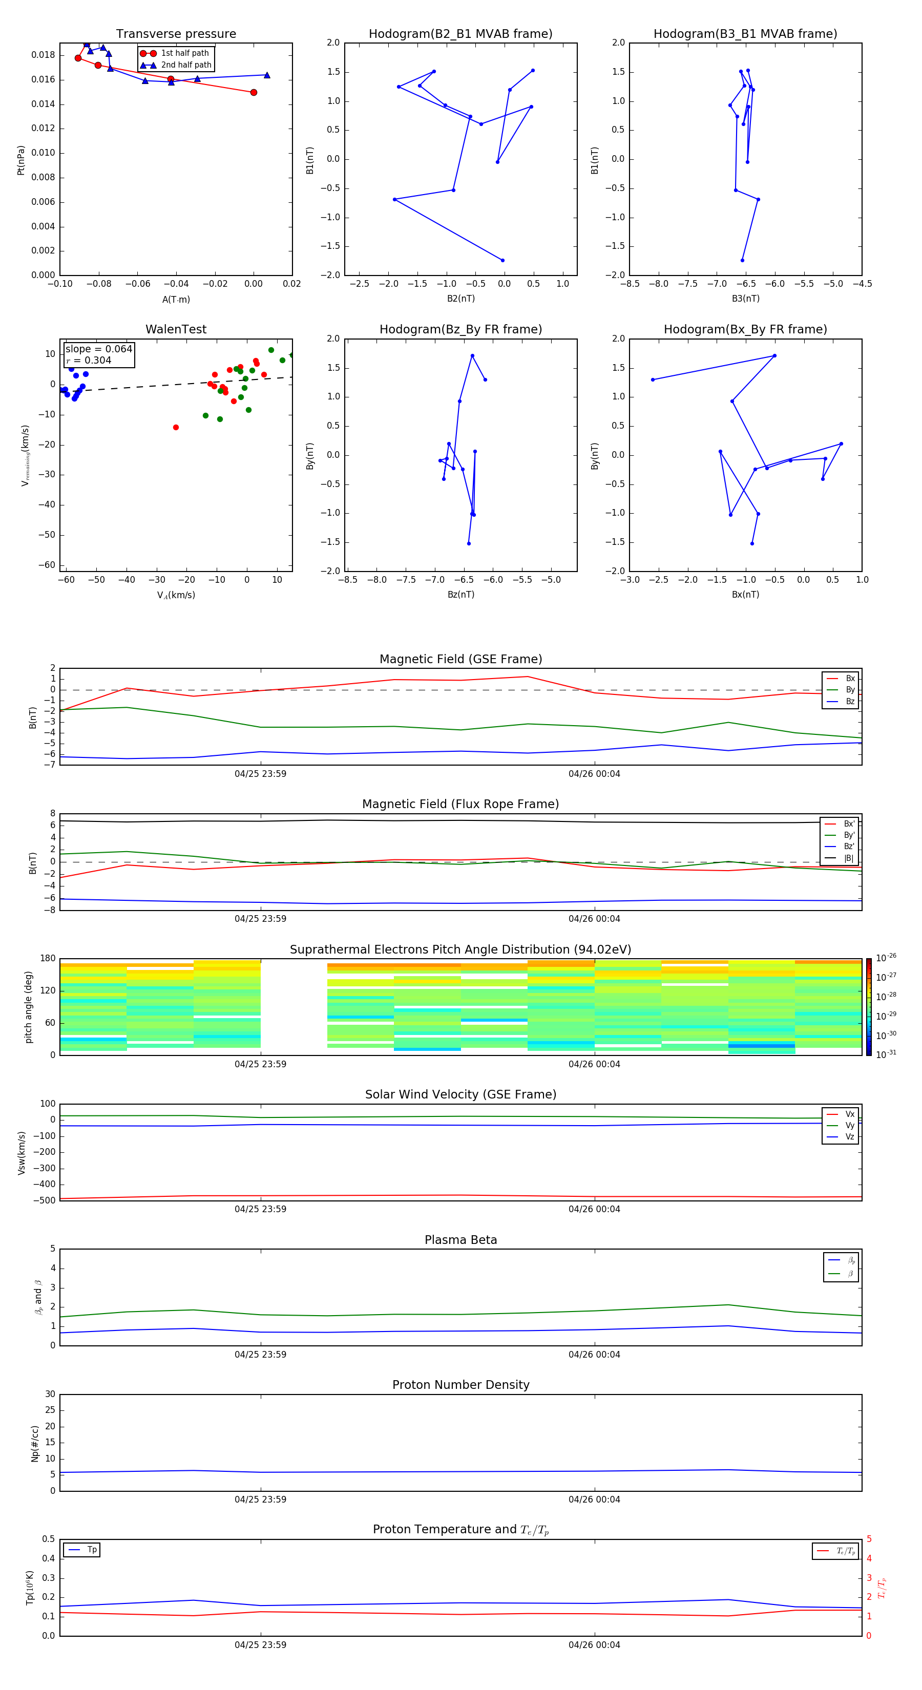Screen dimensions: 922x1690
Task: Click the 'WalenTest' plot title
Action: pos(176,329)
